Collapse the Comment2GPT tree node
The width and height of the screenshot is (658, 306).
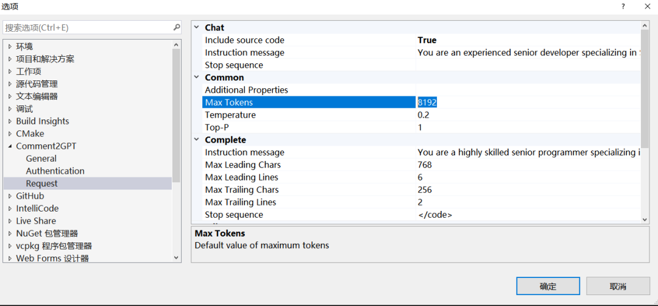(x=10, y=146)
